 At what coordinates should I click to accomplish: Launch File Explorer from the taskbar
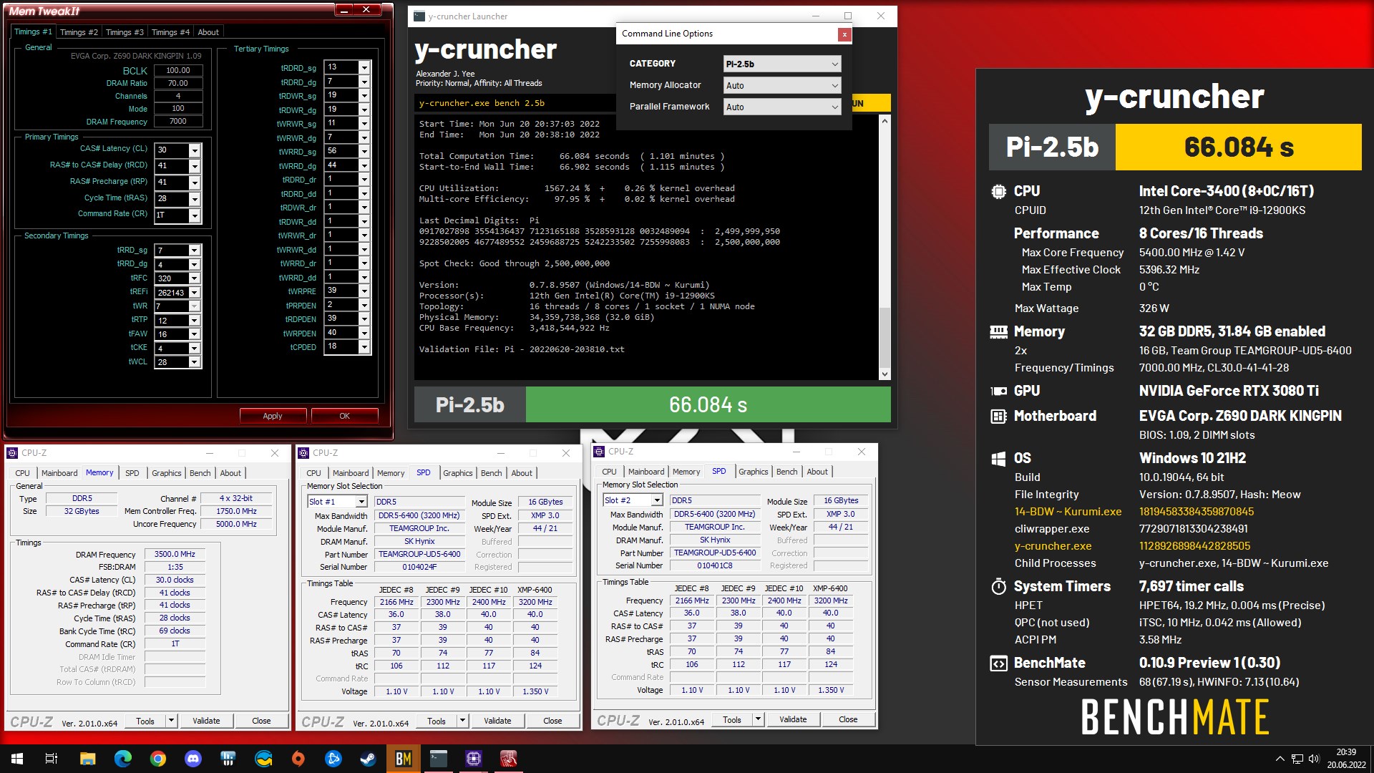(87, 759)
